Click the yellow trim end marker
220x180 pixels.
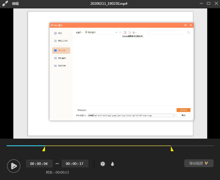[x=172, y=149]
